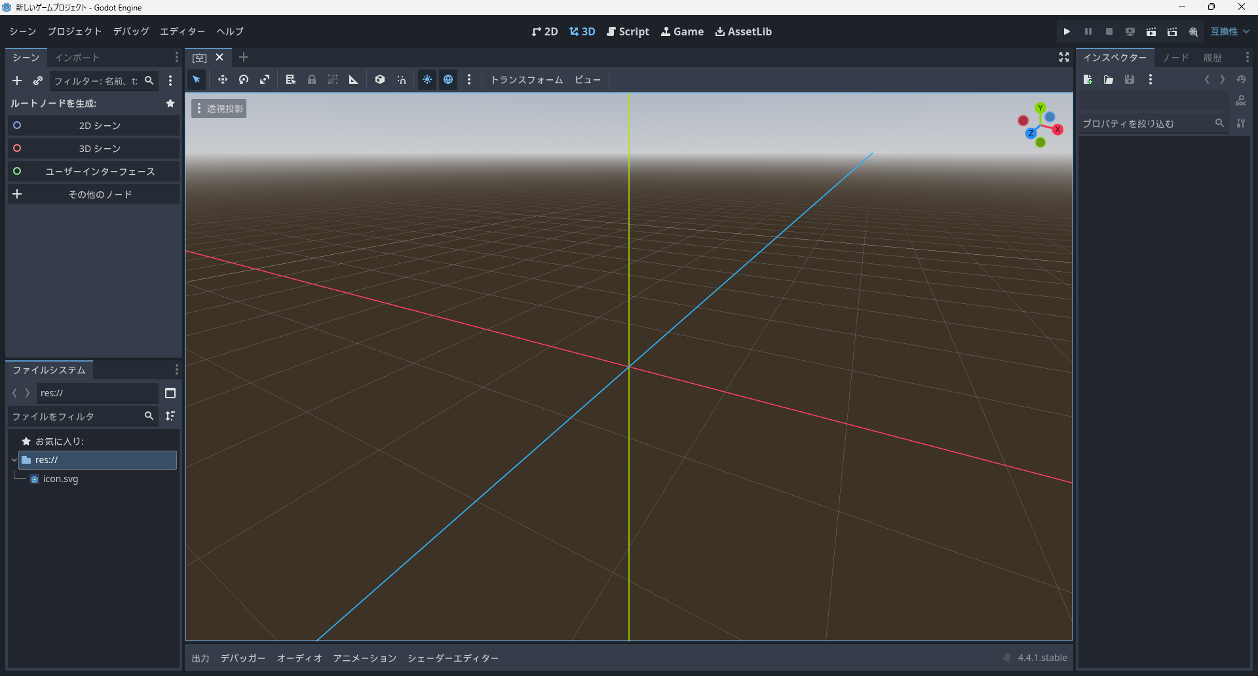
Task: Toggle use local space cube icon
Action: point(380,80)
